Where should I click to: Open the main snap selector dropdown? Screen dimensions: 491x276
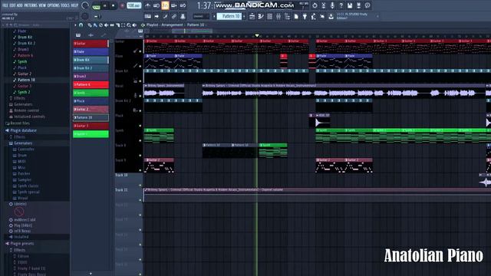[x=201, y=16]
